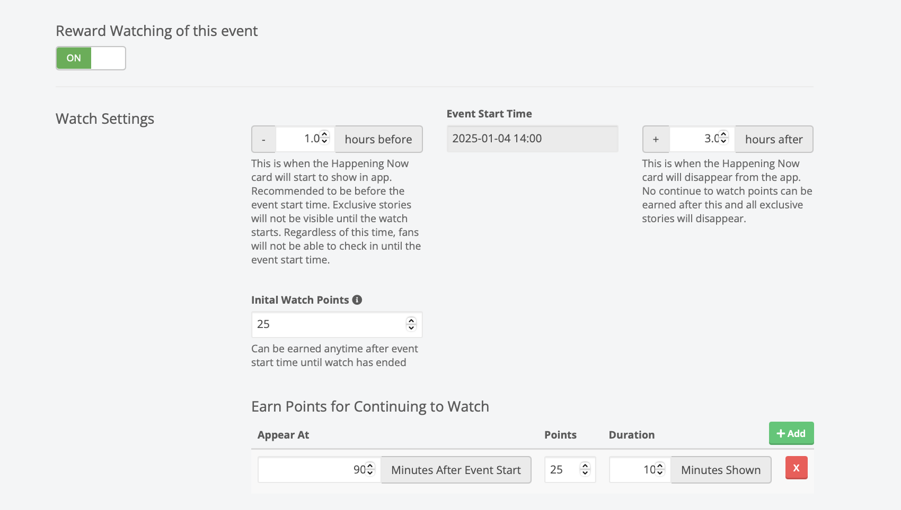This screenshot has width=901, height=510.
Task: Click the hours before stepper arrows
Action: (325, 138)
